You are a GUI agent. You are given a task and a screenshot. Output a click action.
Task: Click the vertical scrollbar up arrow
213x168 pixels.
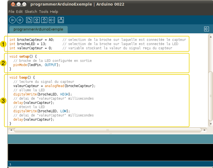click(x=211, y=37)
